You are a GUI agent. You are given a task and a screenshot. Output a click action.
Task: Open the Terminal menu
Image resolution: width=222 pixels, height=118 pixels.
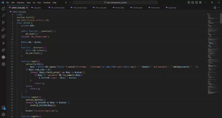pos(47,3)
